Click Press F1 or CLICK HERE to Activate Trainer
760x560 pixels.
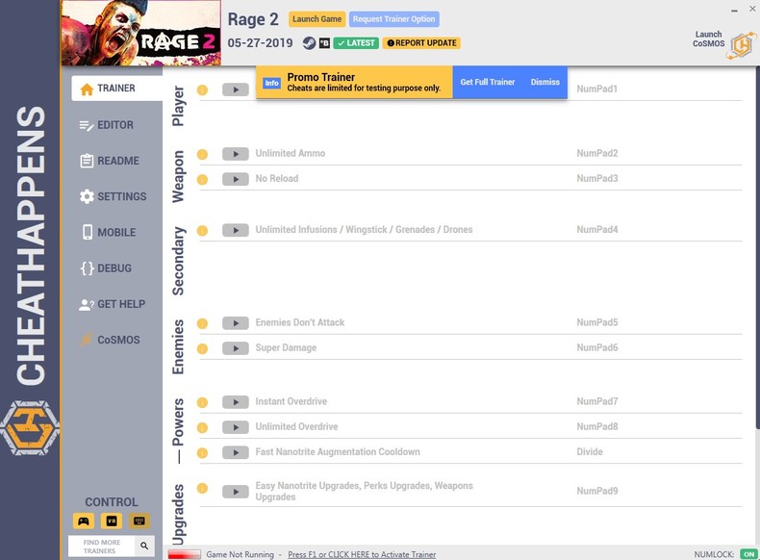tap(362, 554)
